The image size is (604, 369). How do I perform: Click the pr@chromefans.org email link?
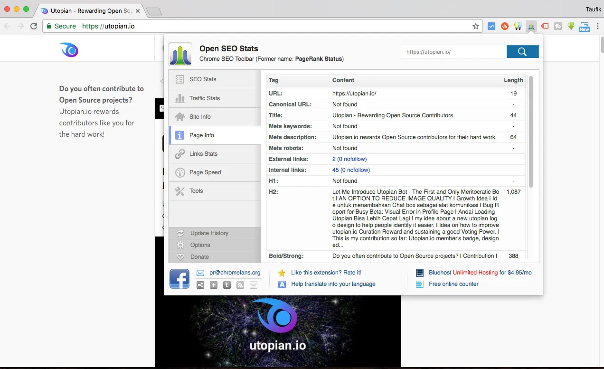point(235,273)
